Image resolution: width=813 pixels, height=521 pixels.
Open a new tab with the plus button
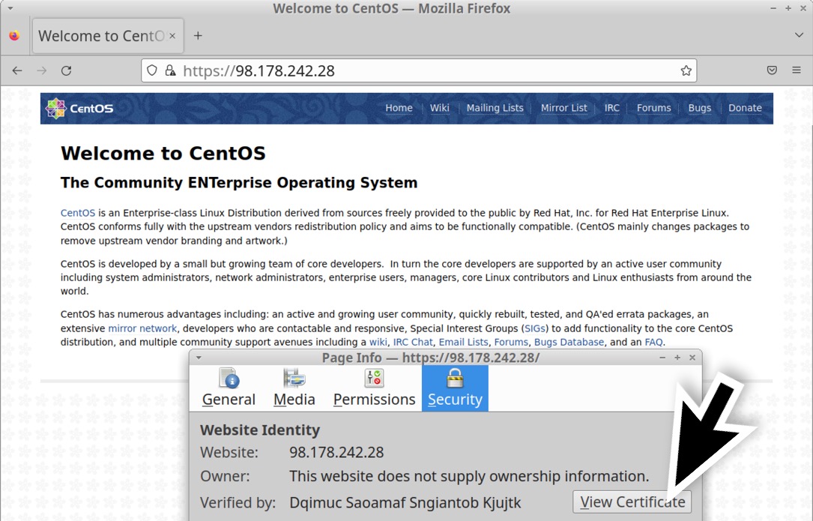[198, 36]
